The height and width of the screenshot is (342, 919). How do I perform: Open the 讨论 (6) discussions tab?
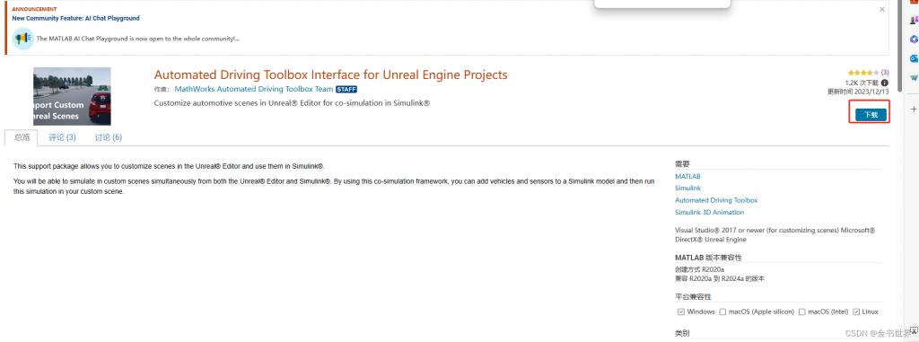pos(109,137)
